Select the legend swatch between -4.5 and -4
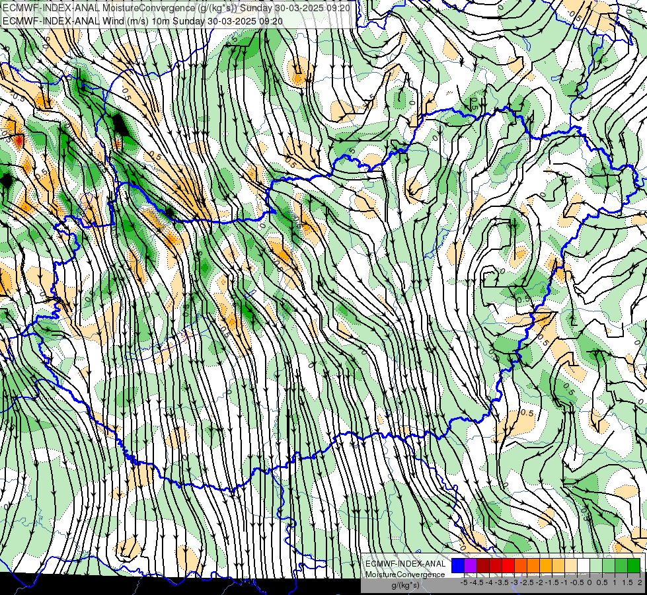 click(x=483, y=566)
